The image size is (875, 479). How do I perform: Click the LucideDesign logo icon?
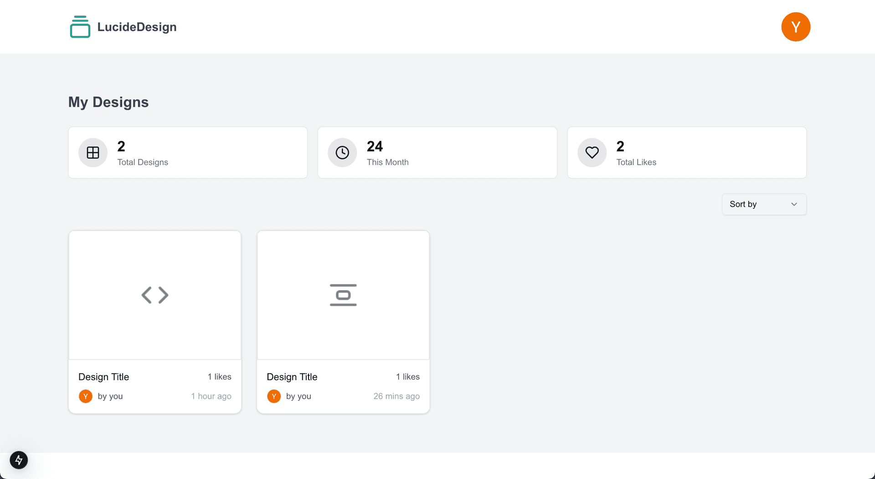pos(80,27)
